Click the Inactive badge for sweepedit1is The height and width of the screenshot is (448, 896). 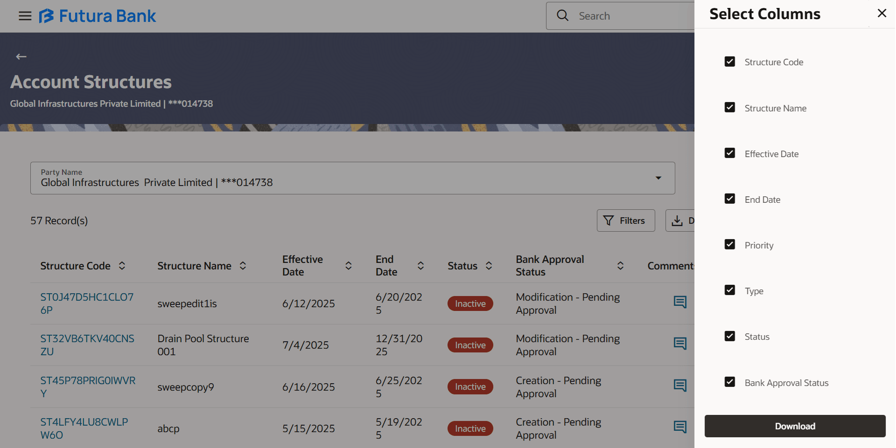pyautogui.click(x=470, y=303)
